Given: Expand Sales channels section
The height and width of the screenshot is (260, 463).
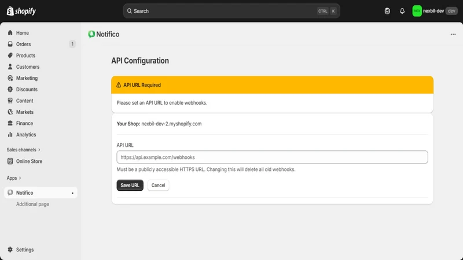Looking at the screenshot, I should click(23, 150).
